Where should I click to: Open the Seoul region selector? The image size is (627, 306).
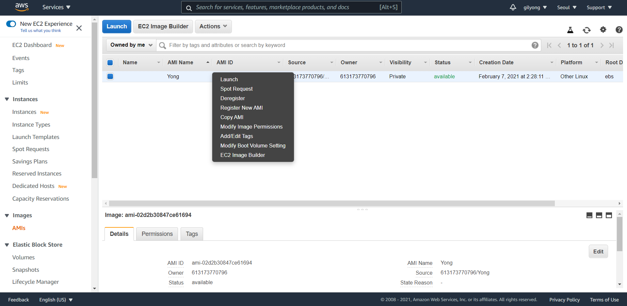[x=567, y=8]
